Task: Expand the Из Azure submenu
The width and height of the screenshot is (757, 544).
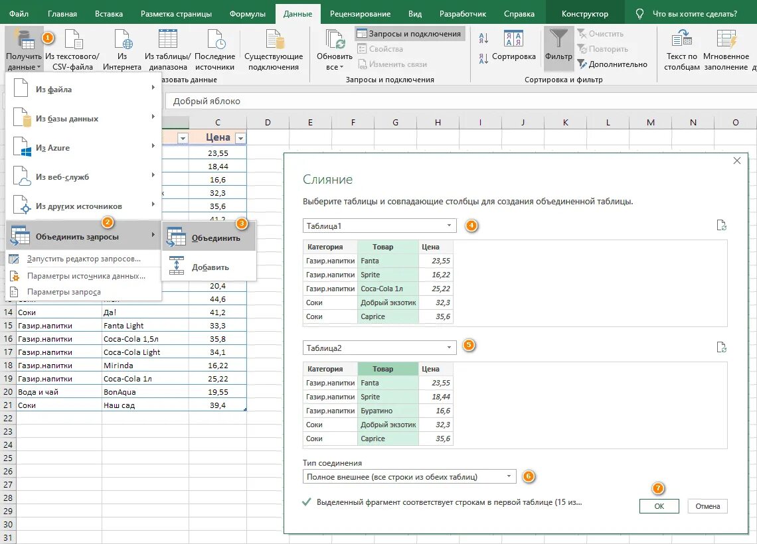Action: tap(83, 147)
